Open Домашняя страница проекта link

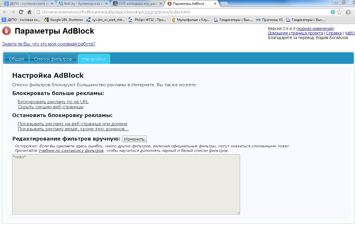coord(296,33)
